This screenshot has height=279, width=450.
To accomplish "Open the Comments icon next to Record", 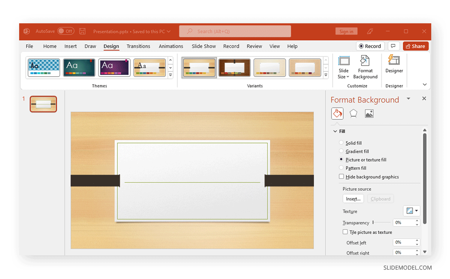I will tap(393, 46).
